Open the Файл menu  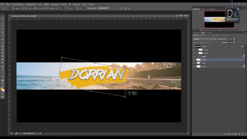point(8,4)
